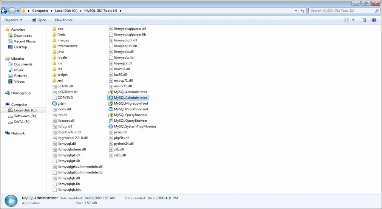Screen dimensions: 382x209
Task: Click Computer in the address breadcrumb
Action: [x=40, y=11]
